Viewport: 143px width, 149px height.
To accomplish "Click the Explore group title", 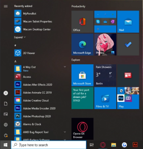I will 76,60.
